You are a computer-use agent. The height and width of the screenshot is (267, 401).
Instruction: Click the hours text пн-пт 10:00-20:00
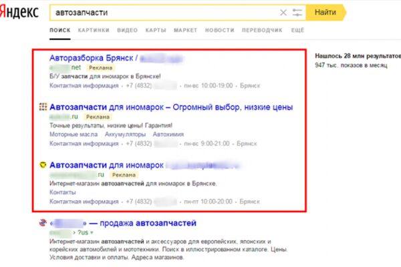(208, 202)
